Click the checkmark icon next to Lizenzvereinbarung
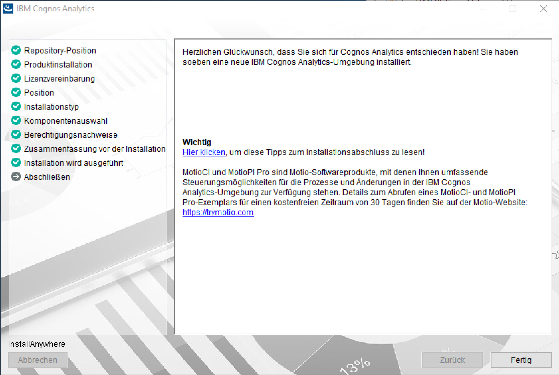The height and width of the screenshot is (375, 559). [16, 79]
